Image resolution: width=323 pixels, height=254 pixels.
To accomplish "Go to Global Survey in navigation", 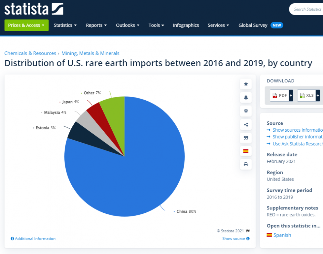I will tap(253, 25).
